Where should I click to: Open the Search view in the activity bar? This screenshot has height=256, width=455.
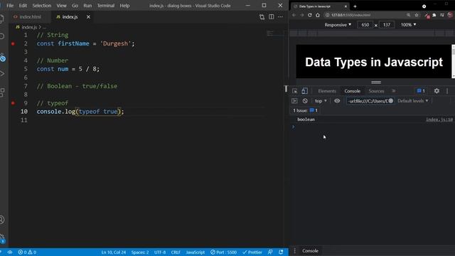click(2, 36)
